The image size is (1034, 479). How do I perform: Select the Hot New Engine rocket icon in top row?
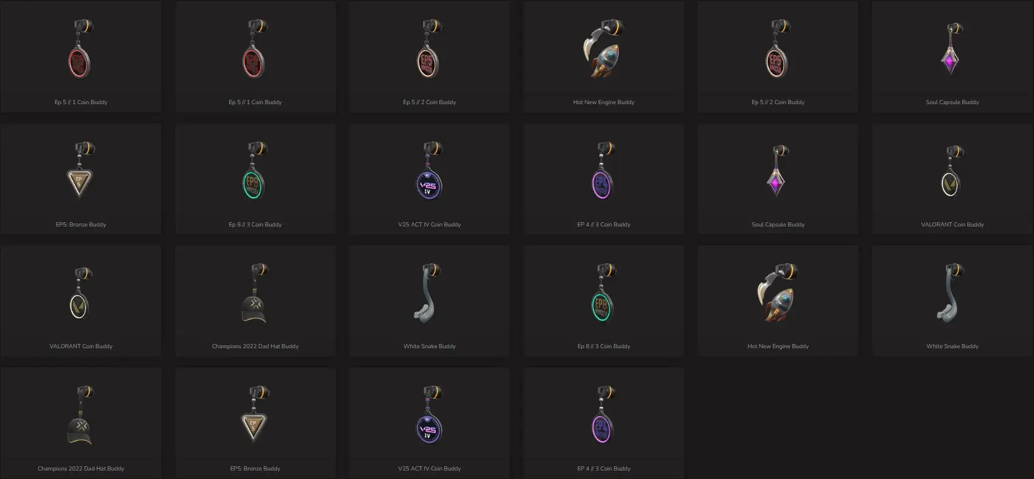604,49
